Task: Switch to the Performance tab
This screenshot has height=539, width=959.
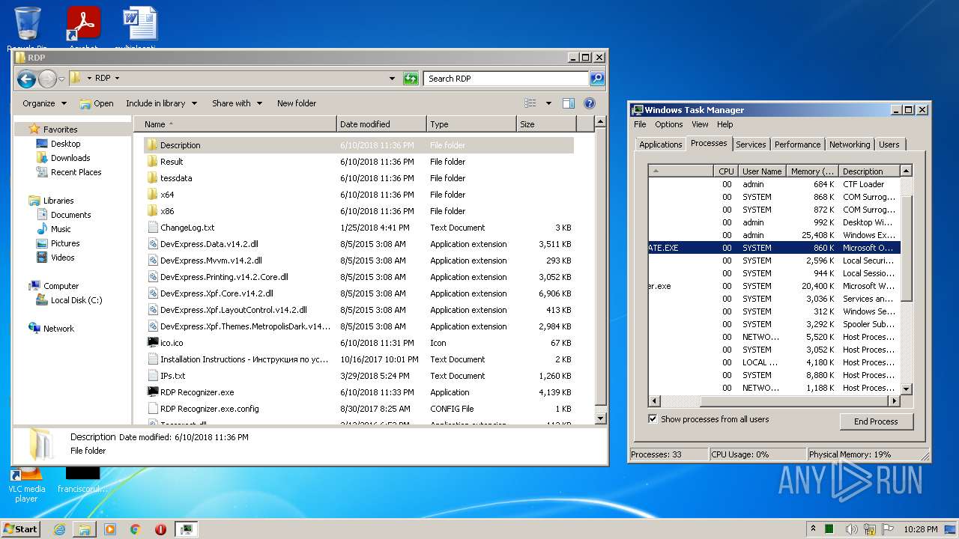Action: [x=797, y=144]
